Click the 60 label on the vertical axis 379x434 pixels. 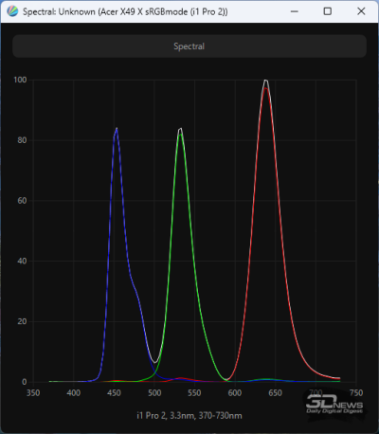pos(22,201)
